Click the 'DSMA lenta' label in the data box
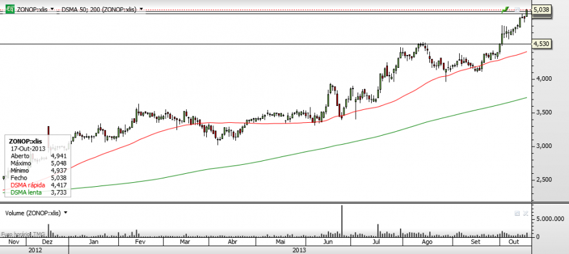569x254 pixels. [x=26, y=193]
